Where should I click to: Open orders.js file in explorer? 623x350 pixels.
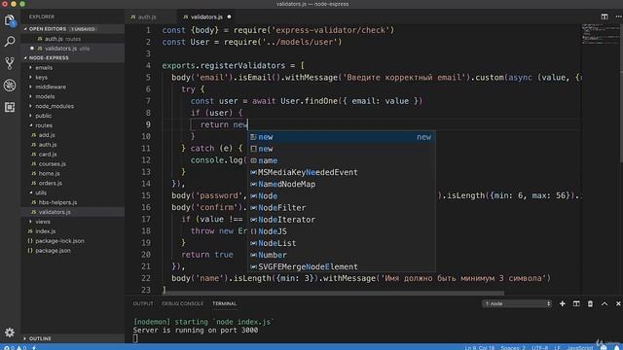click(x=73, y=183)
